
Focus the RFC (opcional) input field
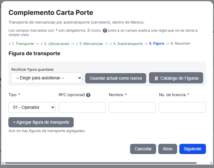(x=82, y=107)
